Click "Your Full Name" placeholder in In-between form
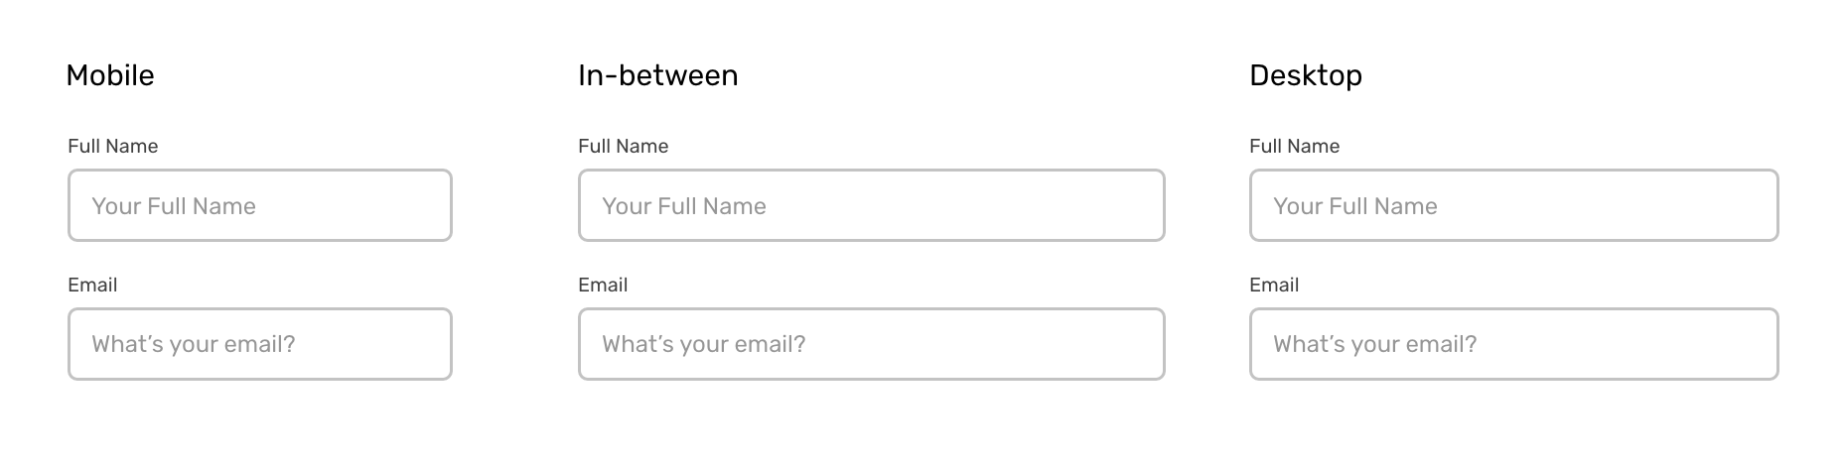Viewport: 1843px width, 464px height. [684, 206]
